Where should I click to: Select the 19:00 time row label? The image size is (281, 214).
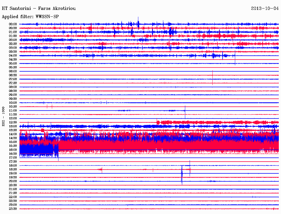[13, 173]
